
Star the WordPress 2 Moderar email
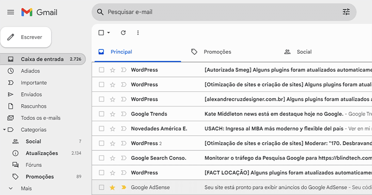[x=113, y=144]
